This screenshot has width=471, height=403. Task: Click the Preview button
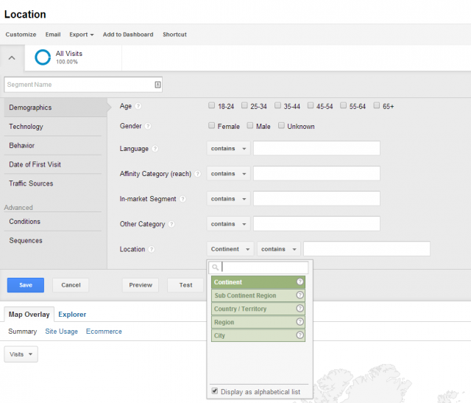coord(141,285)
